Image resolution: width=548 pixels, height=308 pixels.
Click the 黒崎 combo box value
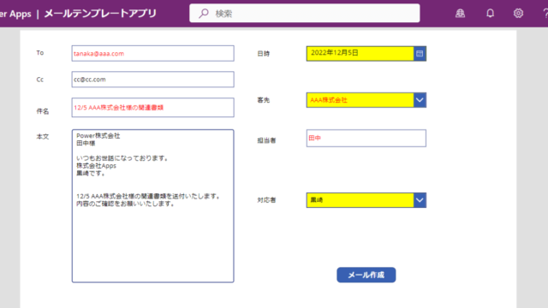pyautogui.click(x=317, y=200)
